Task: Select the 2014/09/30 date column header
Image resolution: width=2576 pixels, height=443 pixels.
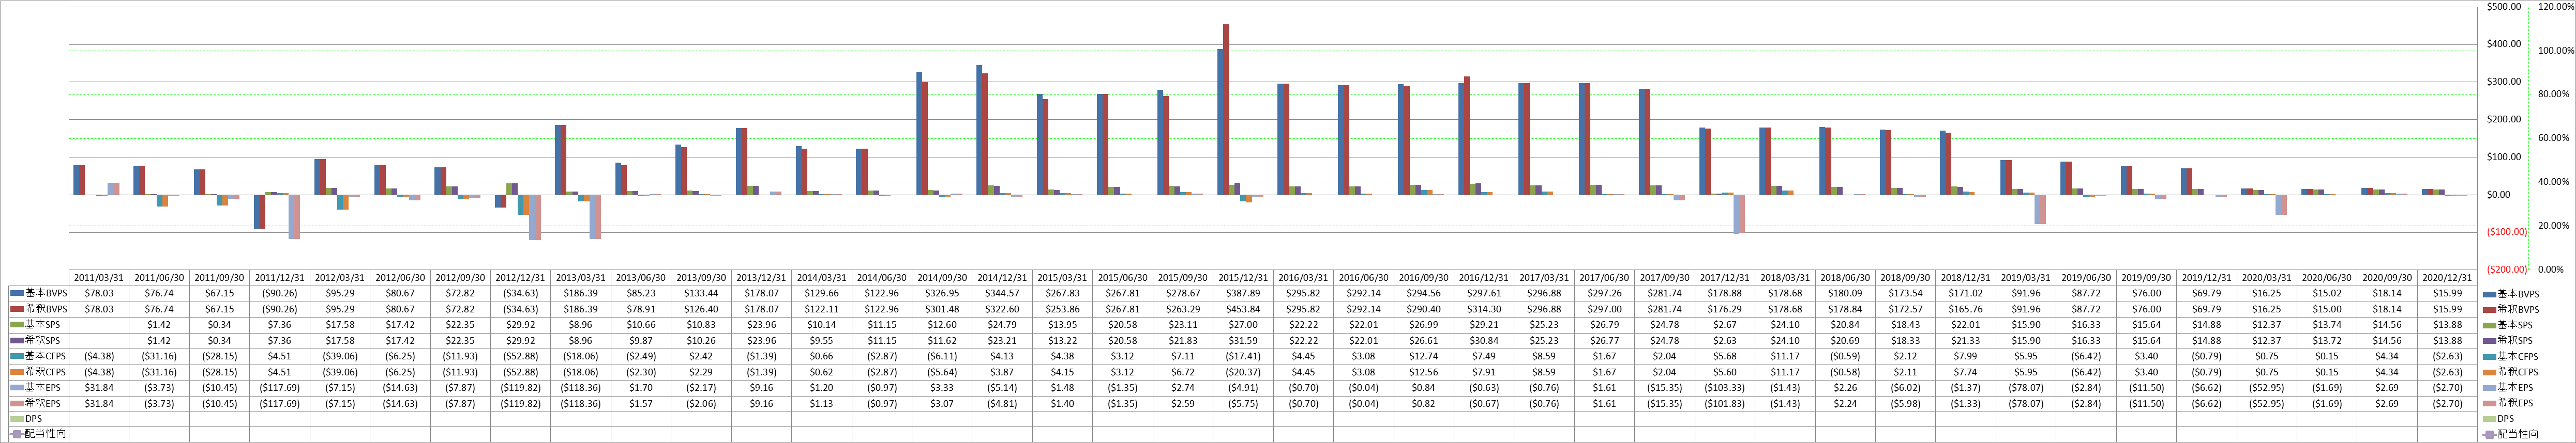Action: coord(942,278)
